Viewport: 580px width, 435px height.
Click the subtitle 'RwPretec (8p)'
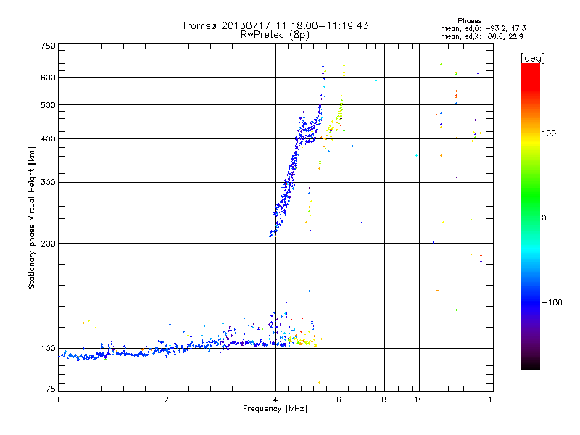[275, 35]
